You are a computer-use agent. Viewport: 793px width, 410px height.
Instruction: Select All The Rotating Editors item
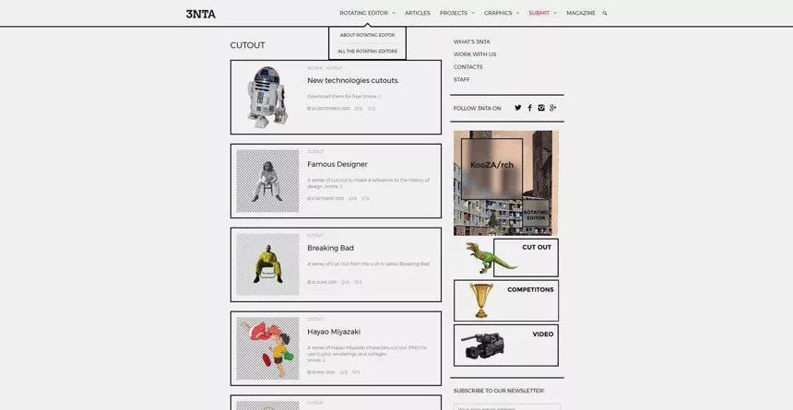[367, 52]
